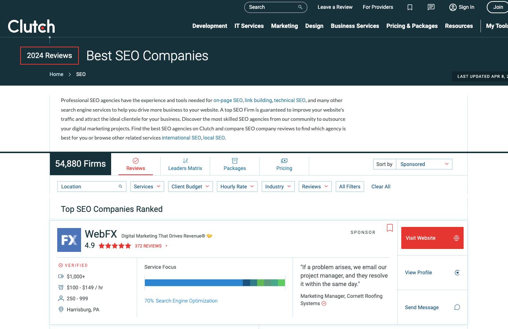Image resolution: width=508 pixels, height=329 pixels.
Task: Click the WebFX five-star rating
Action: pos(115,246)
